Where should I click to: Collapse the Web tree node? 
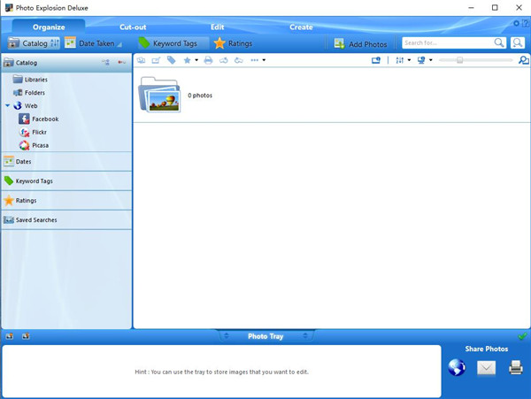coord(7,105)
